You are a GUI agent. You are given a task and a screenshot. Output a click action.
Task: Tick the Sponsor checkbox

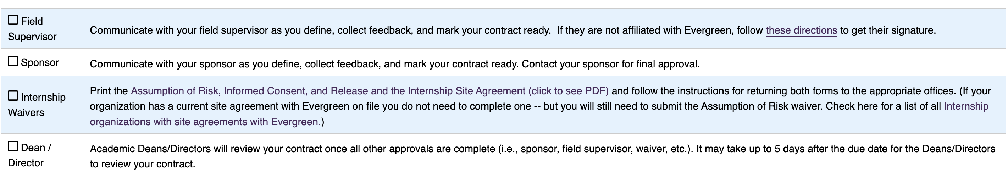pos(13,61)
